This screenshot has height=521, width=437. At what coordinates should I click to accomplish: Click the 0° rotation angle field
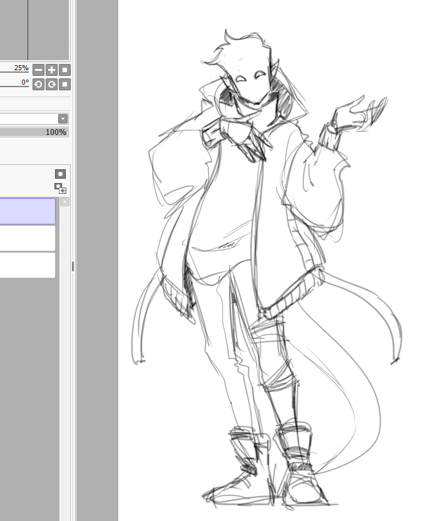pyautogui.click(x=14, y=82)
